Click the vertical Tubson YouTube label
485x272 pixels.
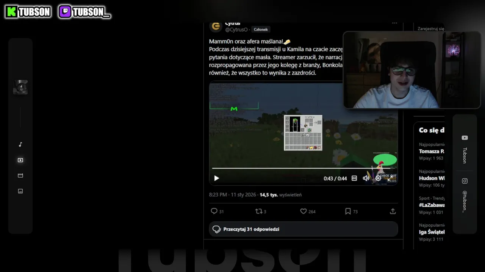(465, 155)
